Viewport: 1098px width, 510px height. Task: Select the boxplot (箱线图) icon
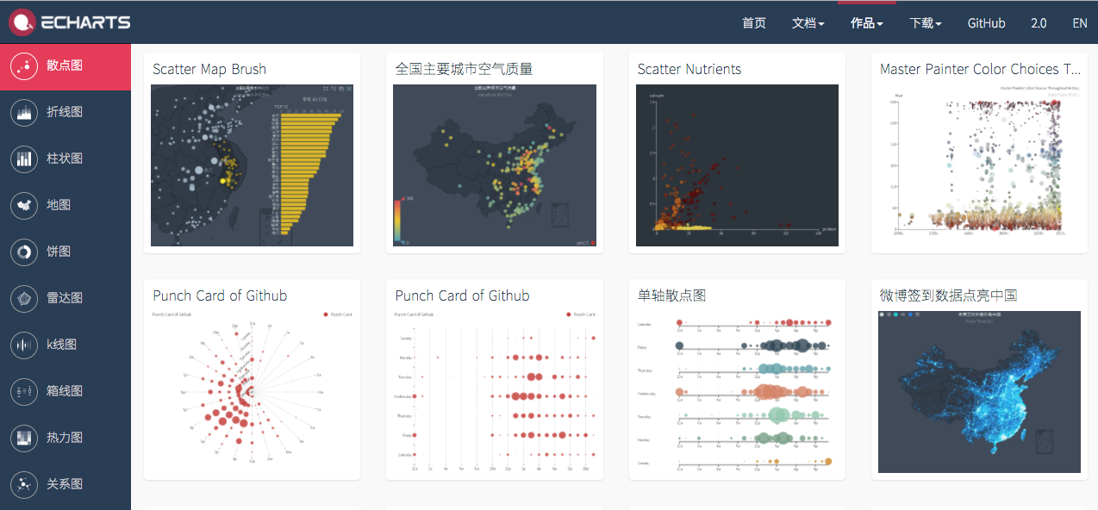click(x=24, y=391)
